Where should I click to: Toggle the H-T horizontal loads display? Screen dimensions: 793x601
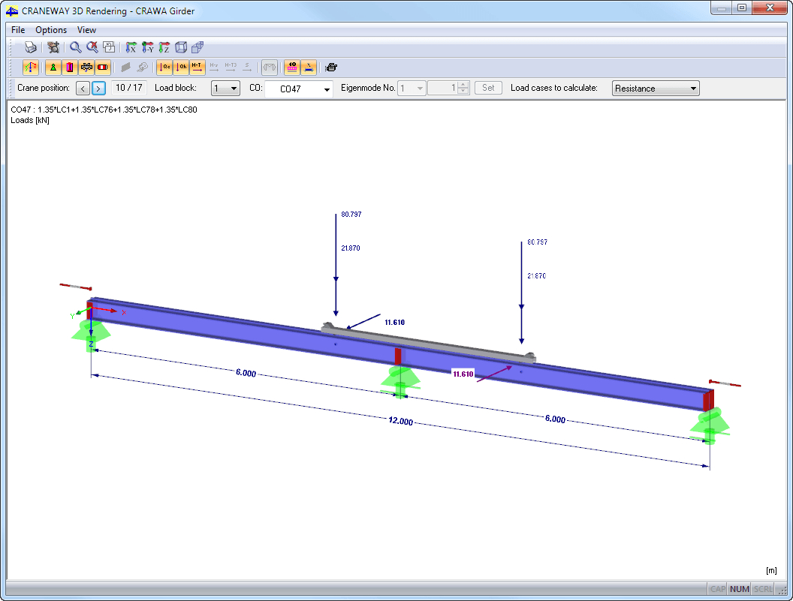click(197, 68)
